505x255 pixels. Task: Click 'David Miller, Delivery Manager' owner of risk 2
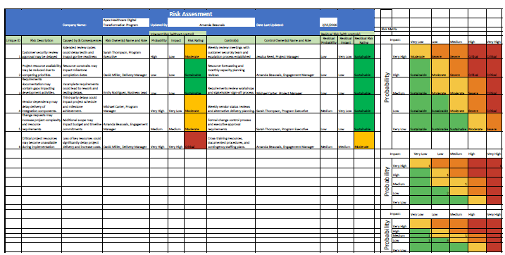[x=126, y=68]
